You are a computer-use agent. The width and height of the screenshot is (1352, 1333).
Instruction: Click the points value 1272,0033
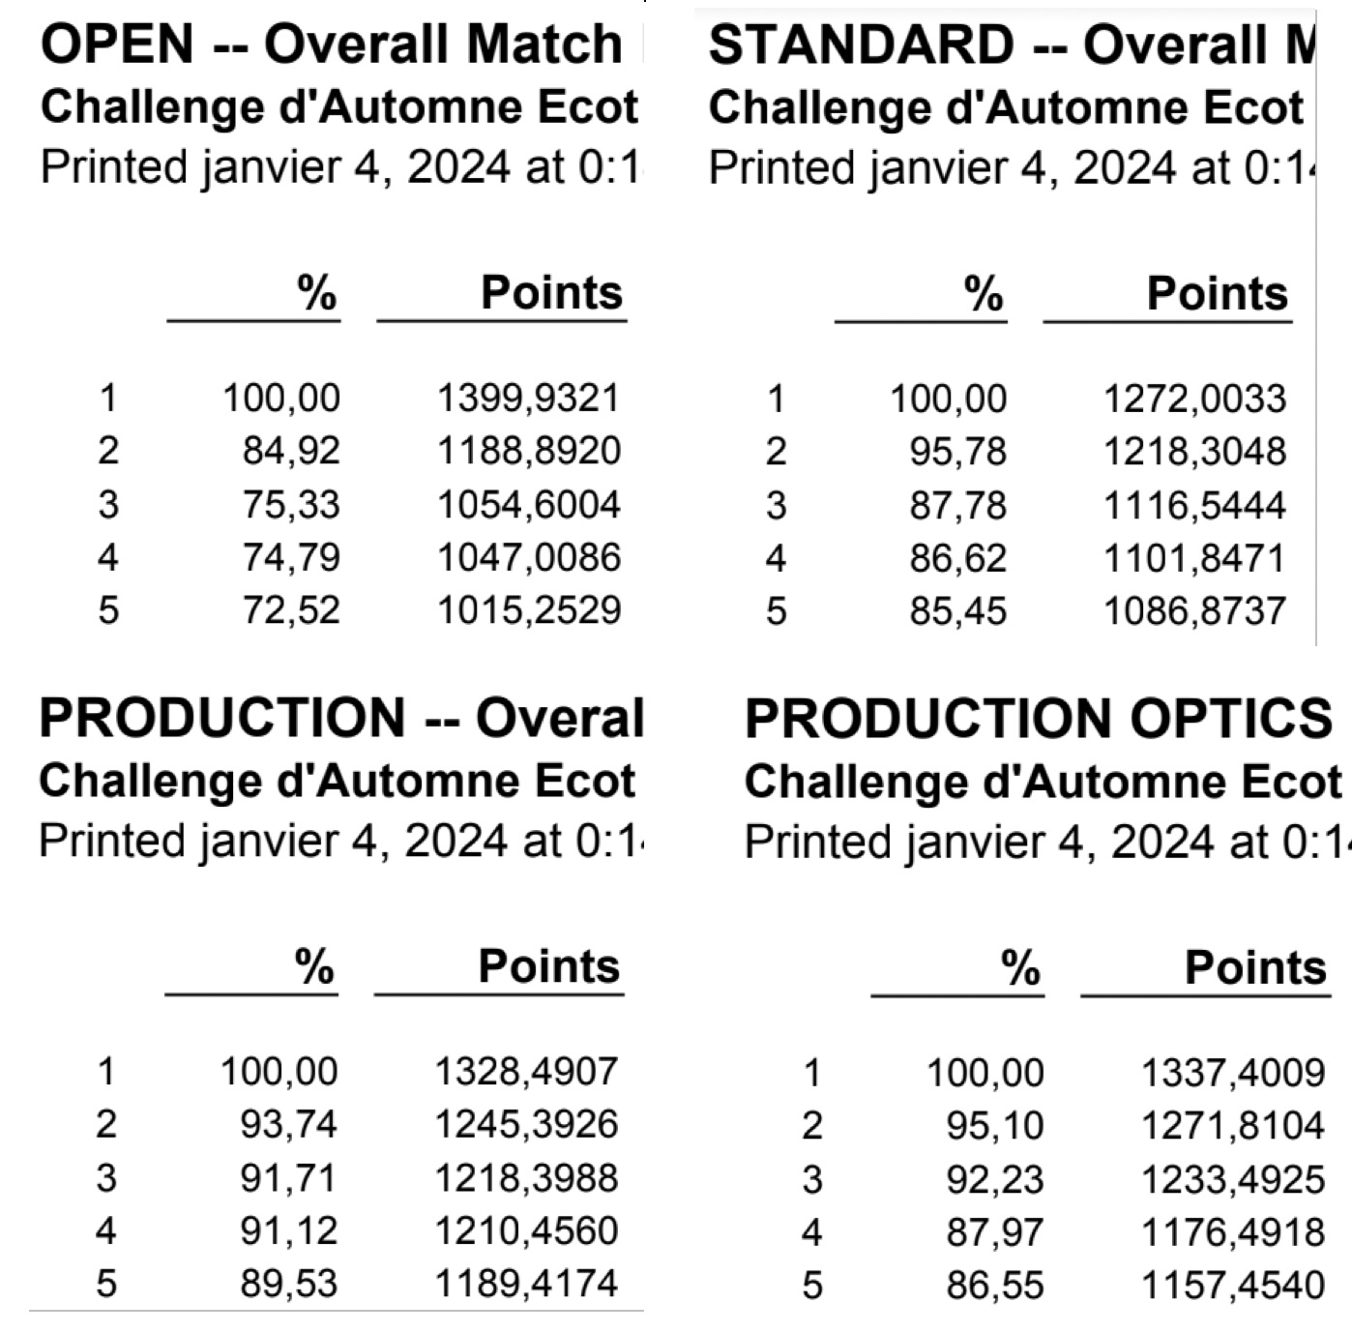[x=1194, y=399]
